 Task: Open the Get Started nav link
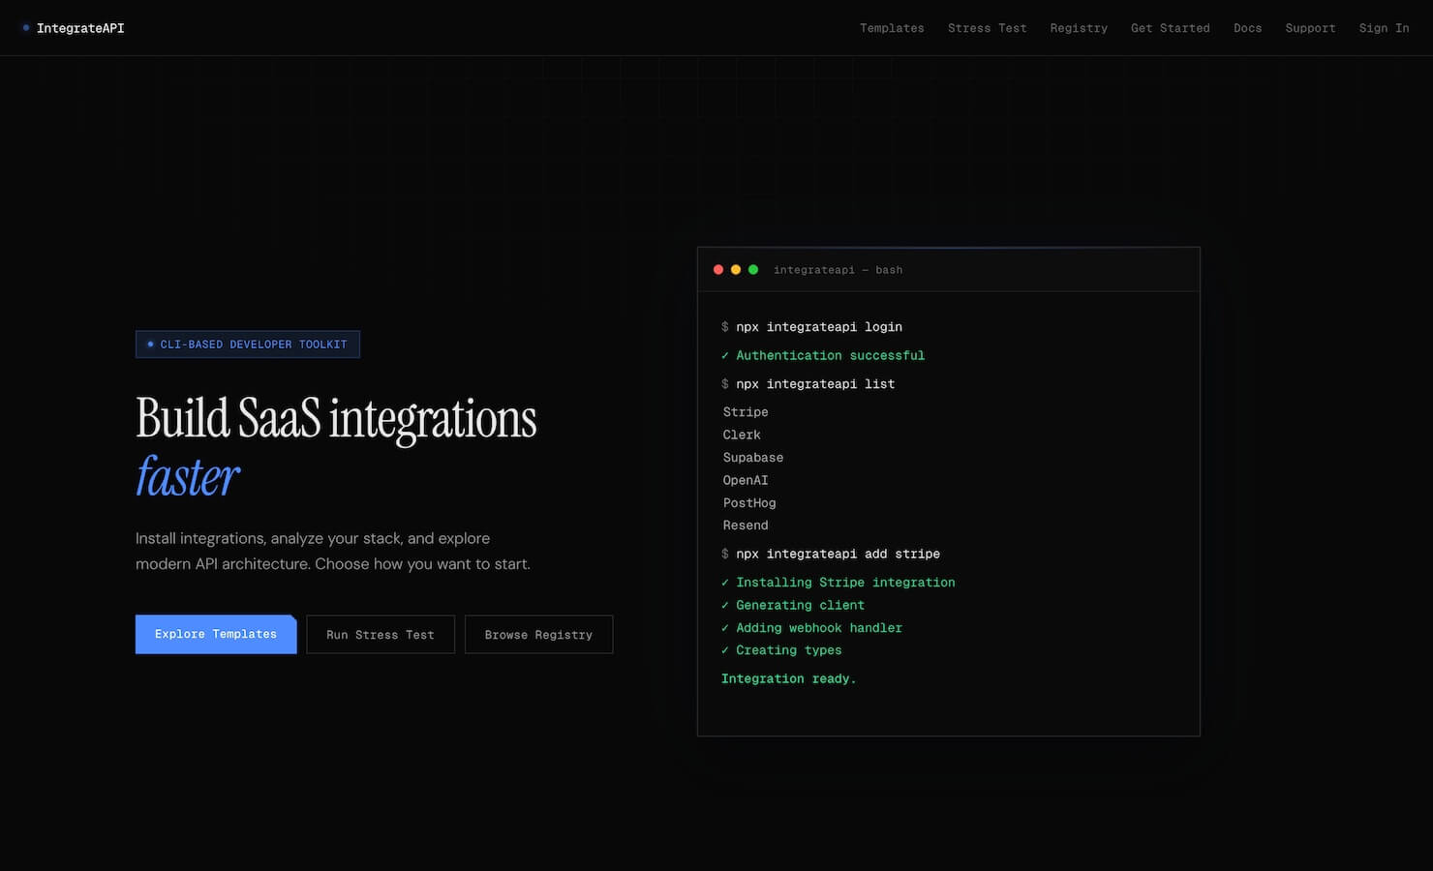[x=1170, y=28]
